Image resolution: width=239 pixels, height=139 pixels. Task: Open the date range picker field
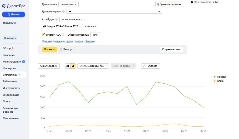[61, 26]
